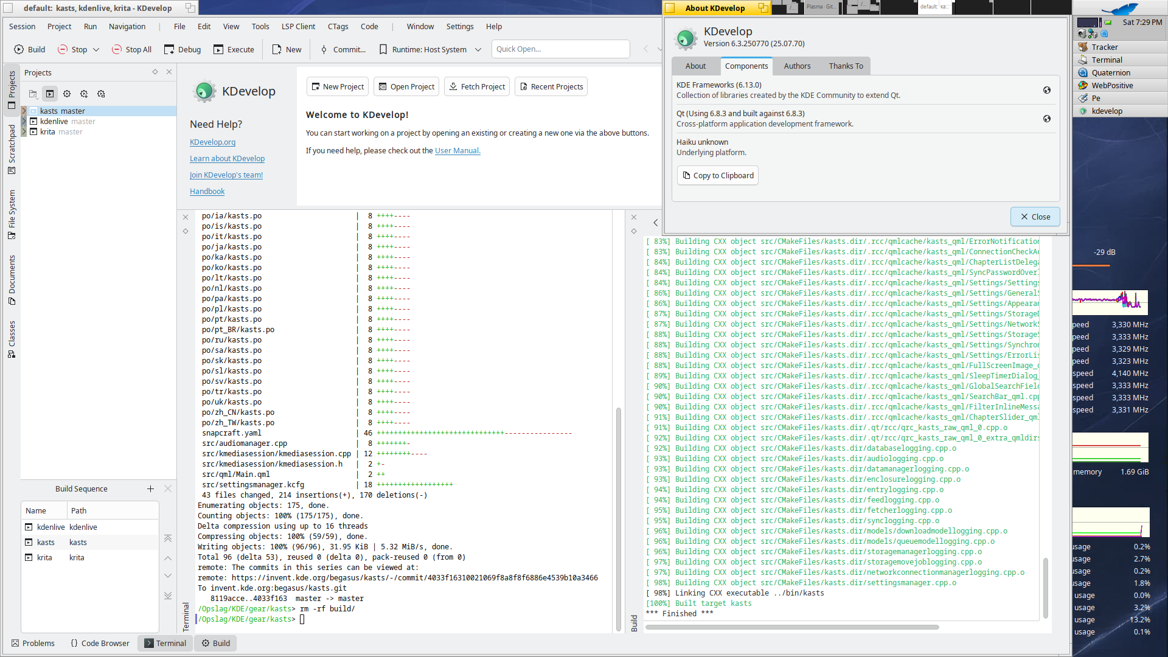
Task: Click Stop All in the toolbar
Action: tap(131, 49)
